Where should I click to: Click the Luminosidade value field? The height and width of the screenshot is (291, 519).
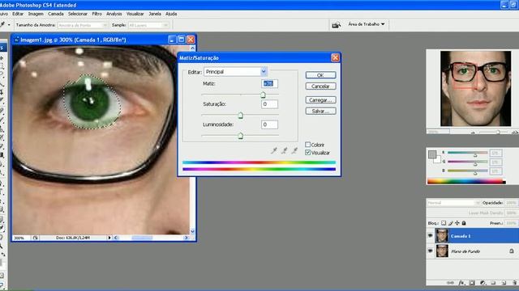[x=269, y=124]
